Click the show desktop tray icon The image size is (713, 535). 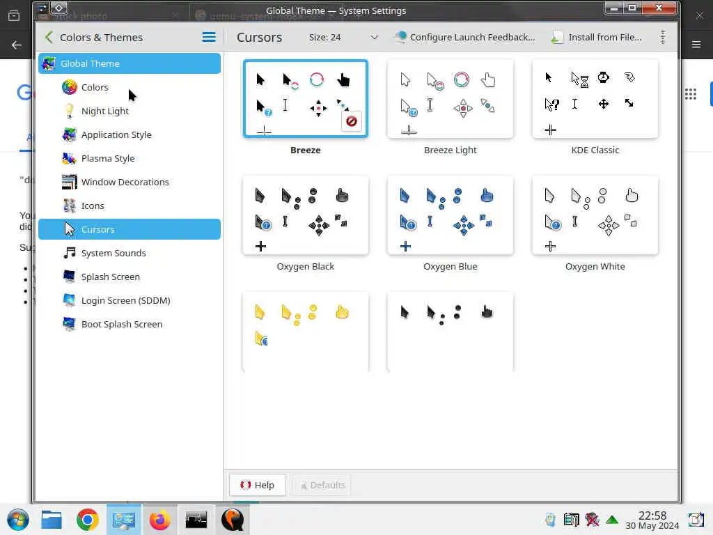[696, 520]
